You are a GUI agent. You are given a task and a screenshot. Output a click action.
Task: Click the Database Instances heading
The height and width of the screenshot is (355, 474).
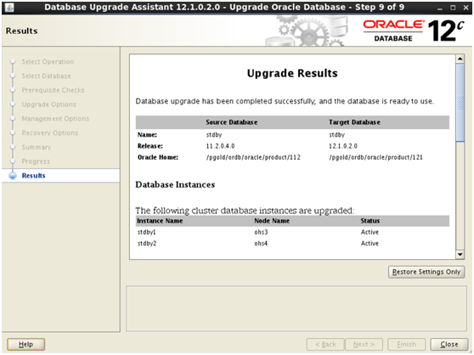(x=175, y=184)
